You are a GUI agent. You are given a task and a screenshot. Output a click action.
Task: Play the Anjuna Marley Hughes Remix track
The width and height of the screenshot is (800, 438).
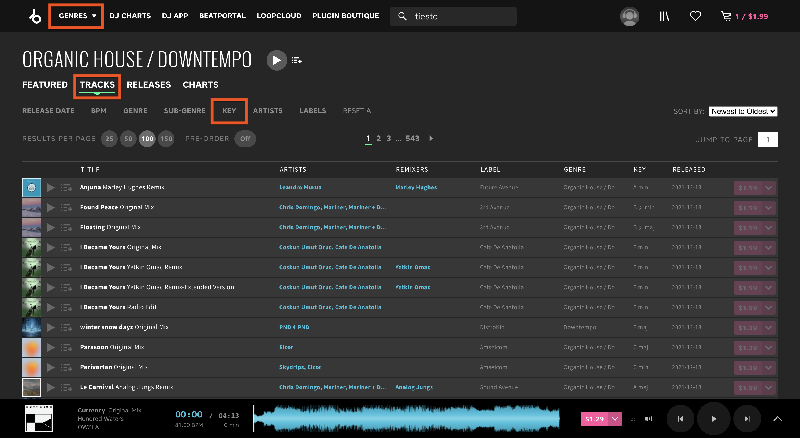click(51, 187)
